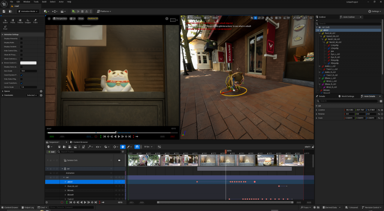Click the Add track button
The height and width of the screenshot is (211, 384).
tap(51, 152)
